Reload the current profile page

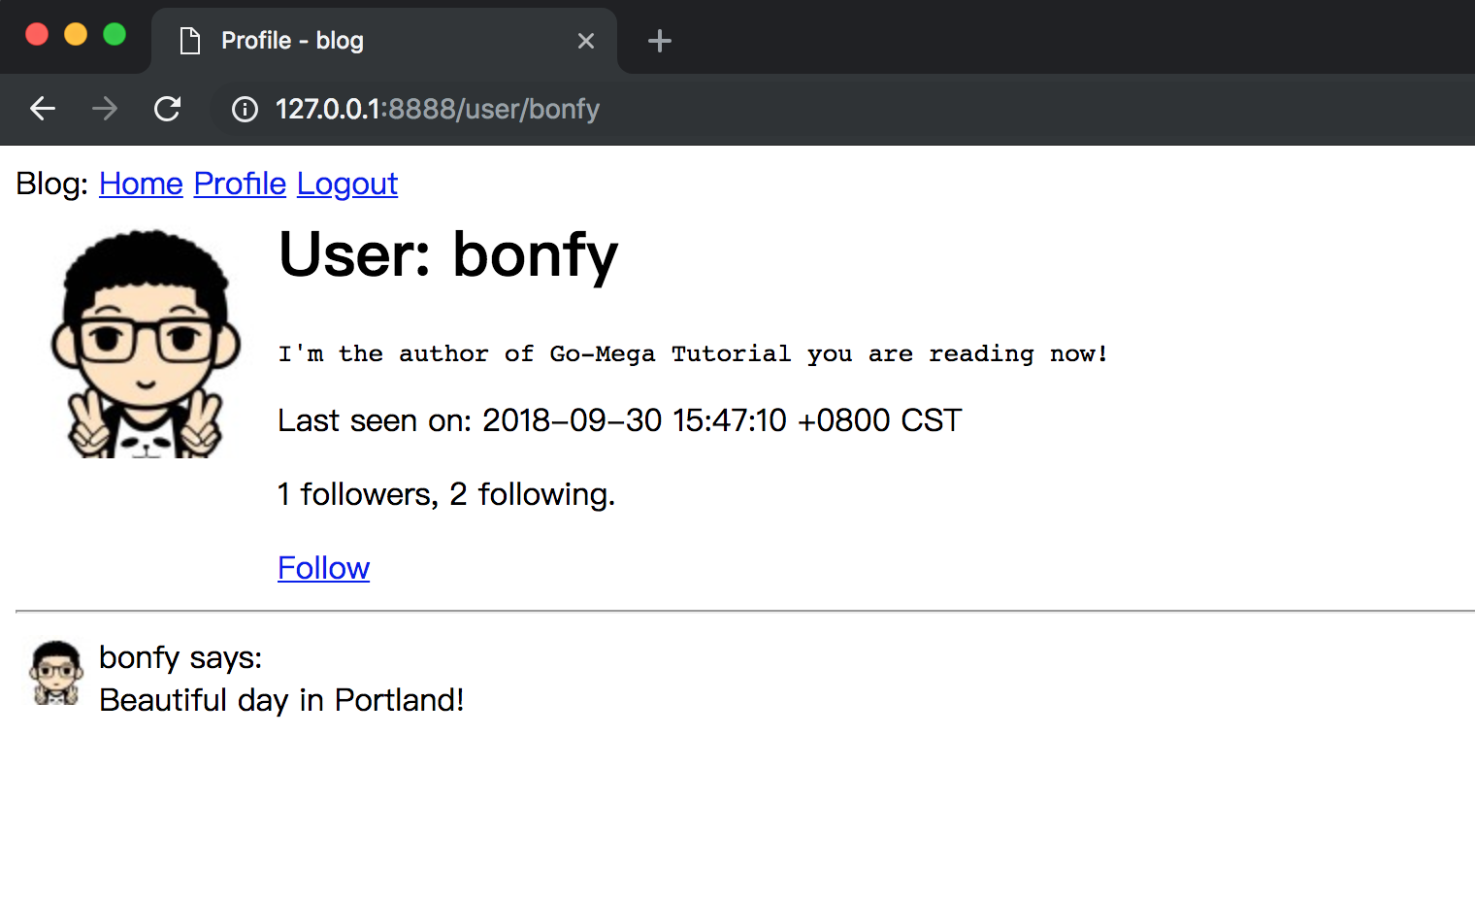coord(167,109)
